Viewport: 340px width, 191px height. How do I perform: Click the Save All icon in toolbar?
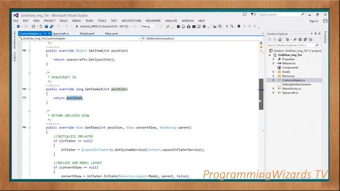52,27
